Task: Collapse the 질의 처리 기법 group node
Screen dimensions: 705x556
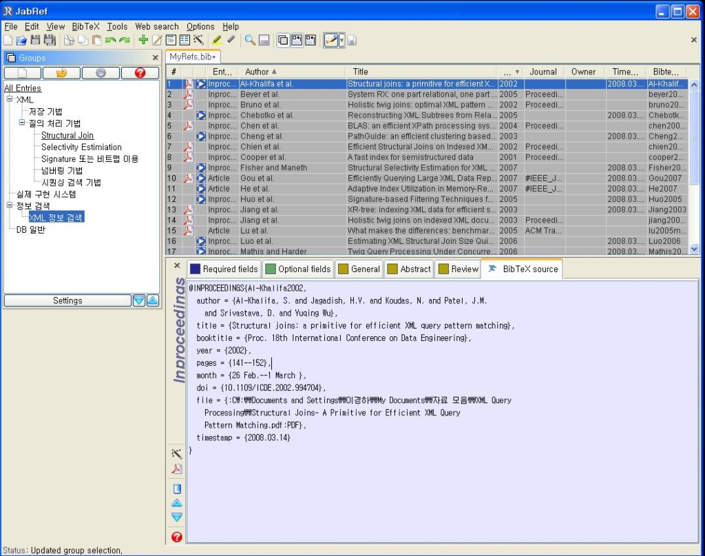Action: (x=22, y=123)
